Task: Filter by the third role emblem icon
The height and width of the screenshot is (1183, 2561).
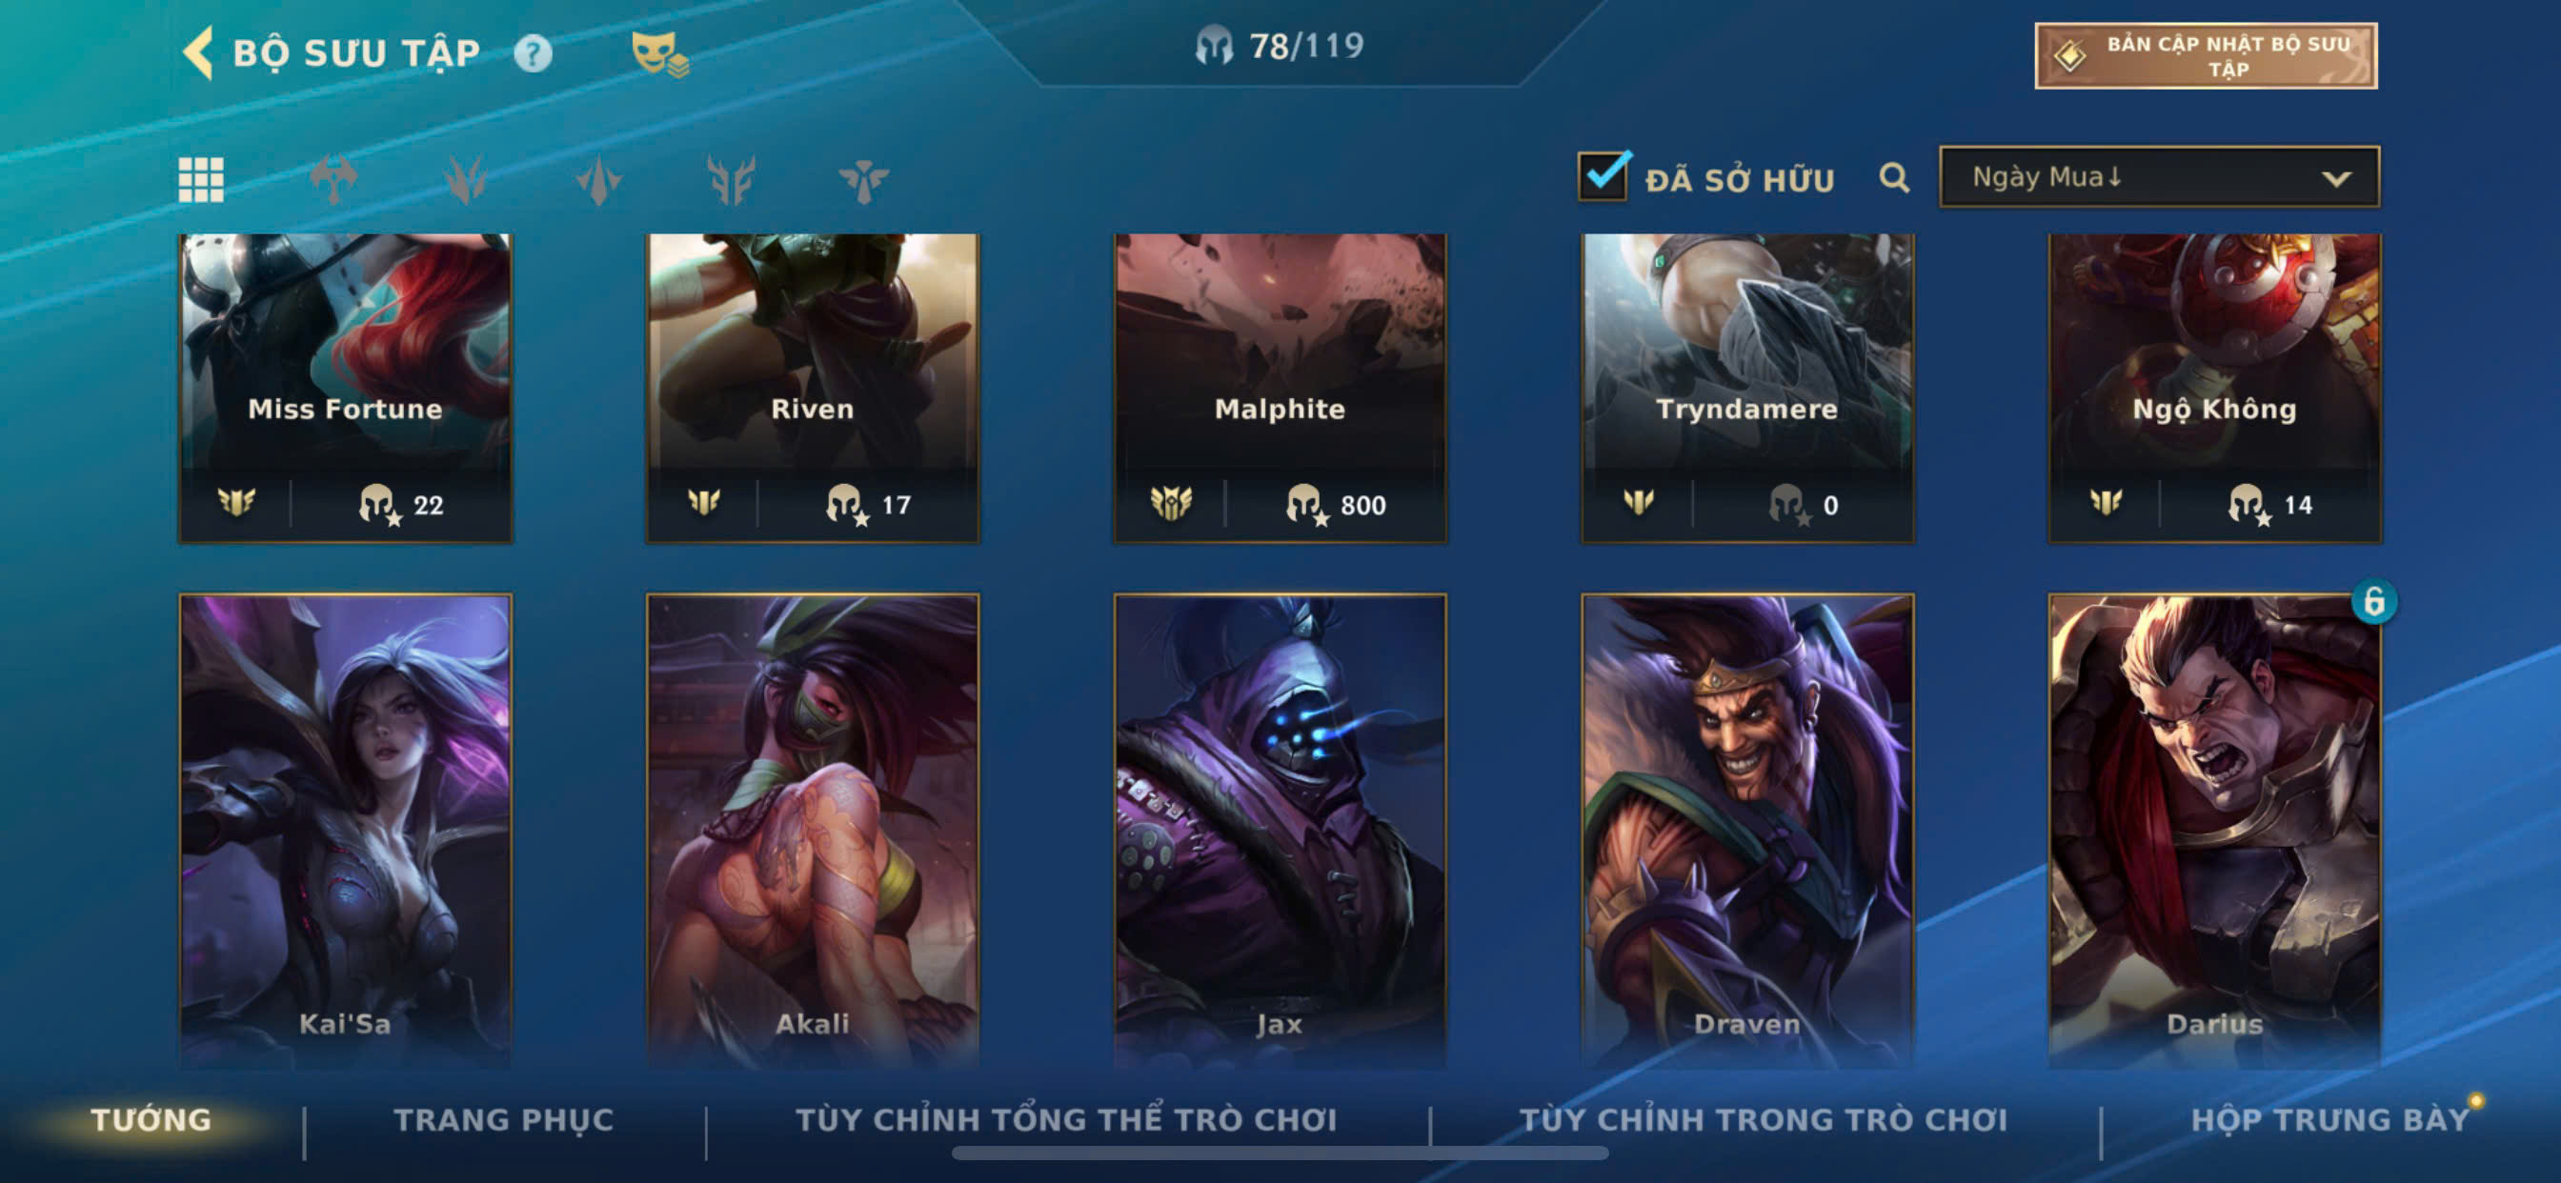Action: tap(598, 180)
